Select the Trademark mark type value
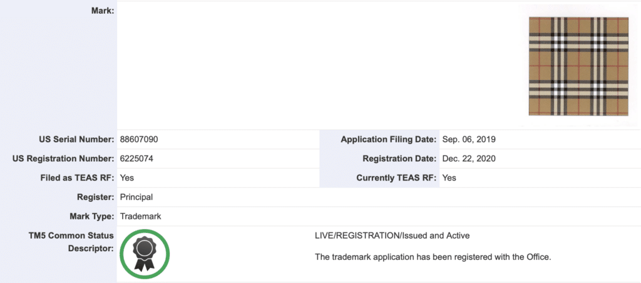Viewport: 641px width, 283px height. [x=140, y=216]
